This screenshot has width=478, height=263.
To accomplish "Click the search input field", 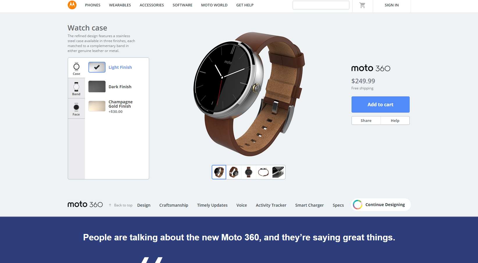I will point(321,5).
